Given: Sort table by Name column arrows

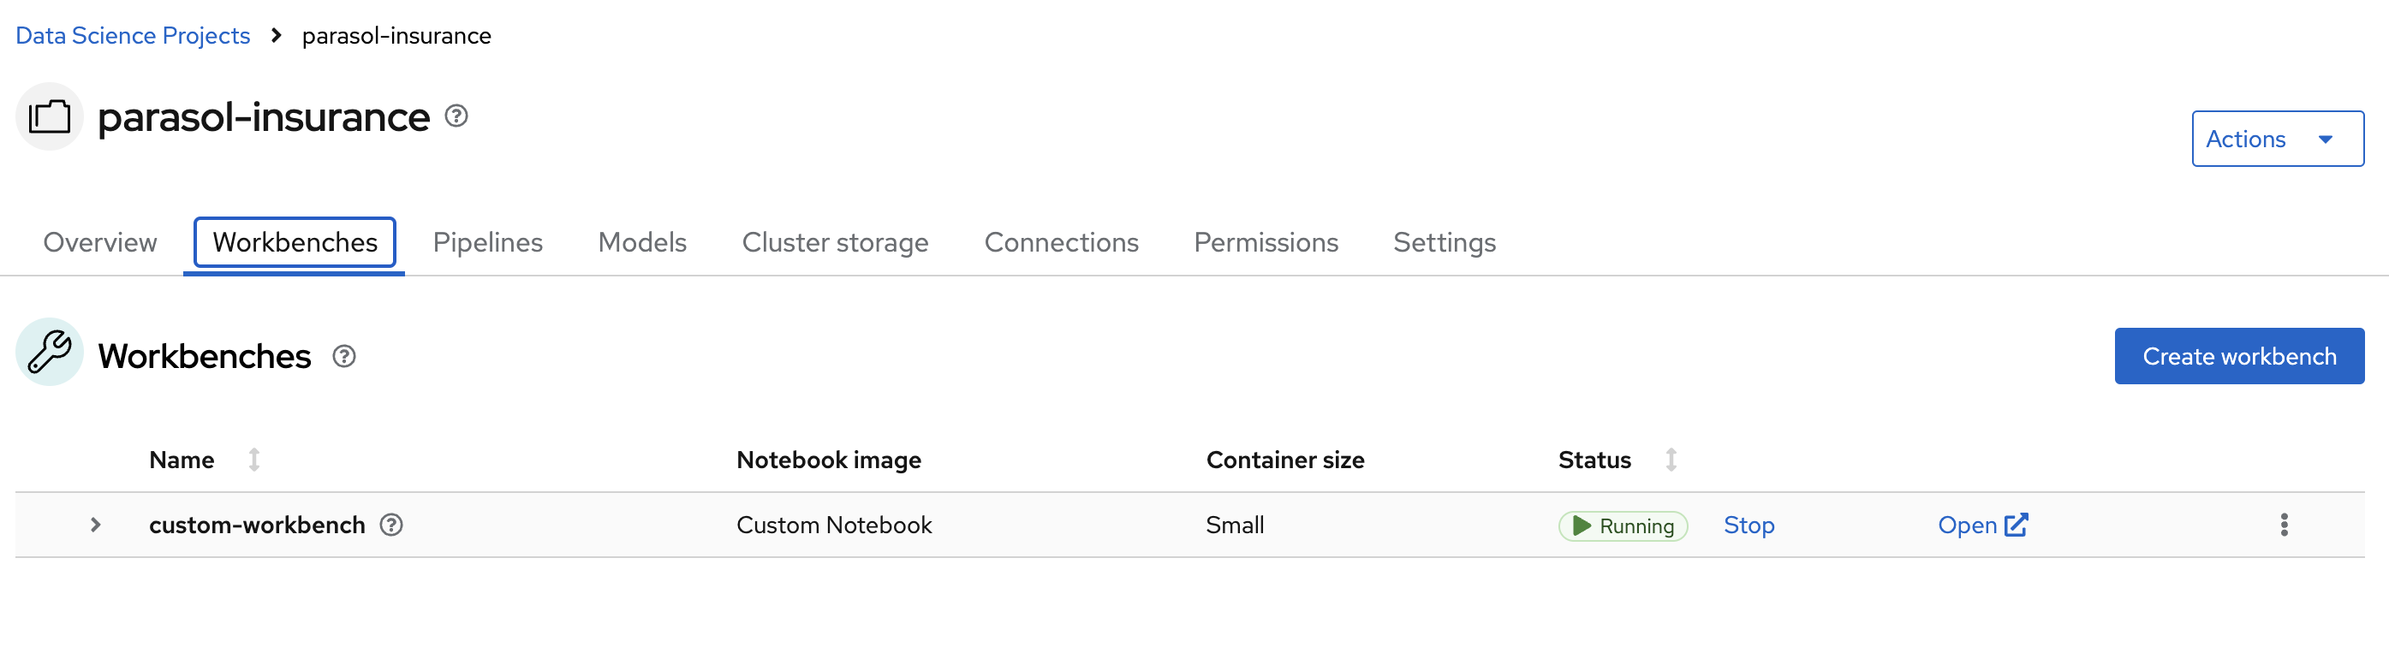Looking at the screenshot, I should pyautogui.click(x=254, y=460).
